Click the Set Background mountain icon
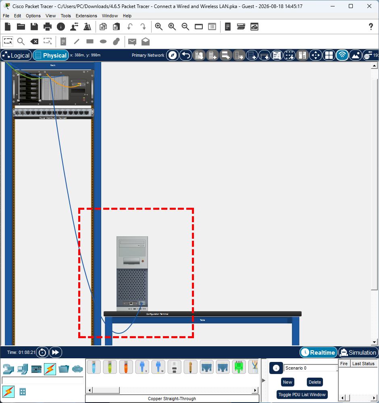The height and width of the screenshot is (403, 379). click(x=356, y=55)
